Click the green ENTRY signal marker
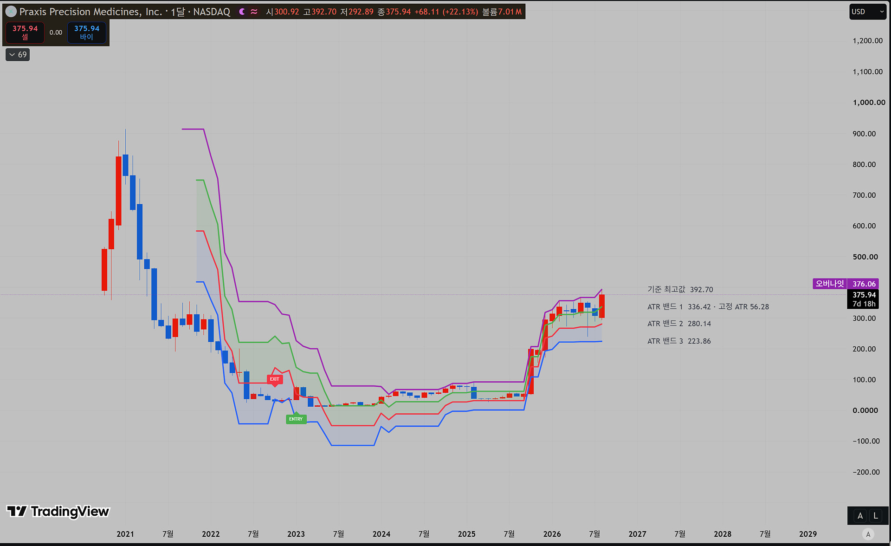The height and width of the screenshot is (546, 891). 296,419
